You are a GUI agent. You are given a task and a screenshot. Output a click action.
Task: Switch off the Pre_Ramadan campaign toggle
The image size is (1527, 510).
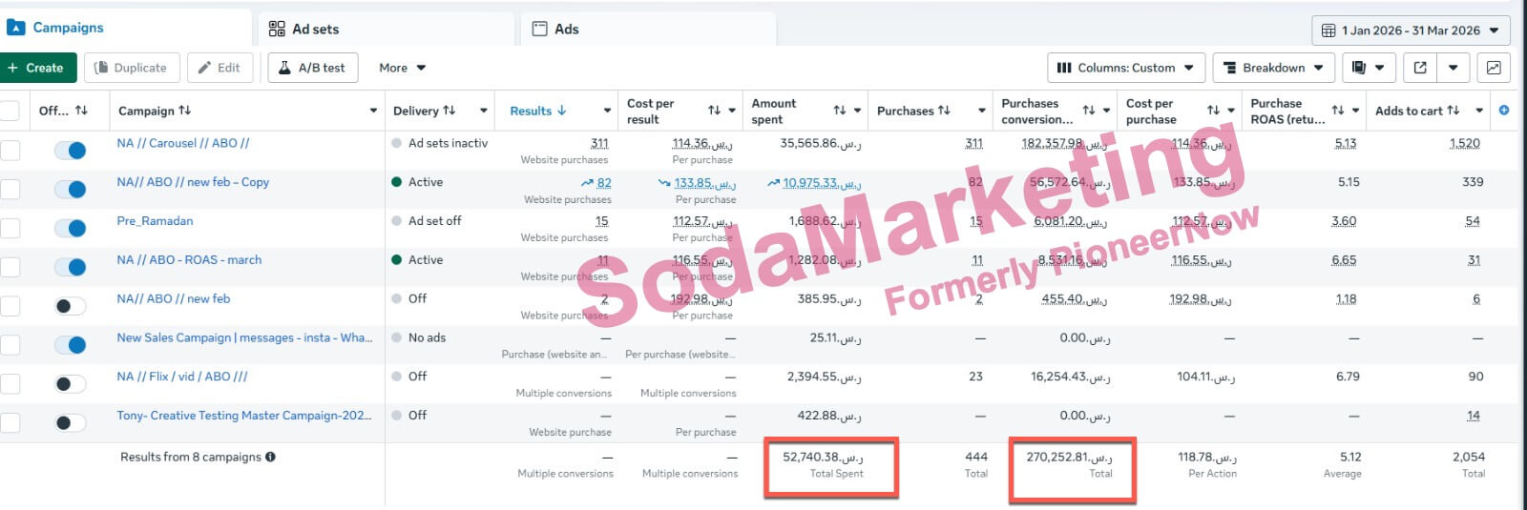[71, 229]
